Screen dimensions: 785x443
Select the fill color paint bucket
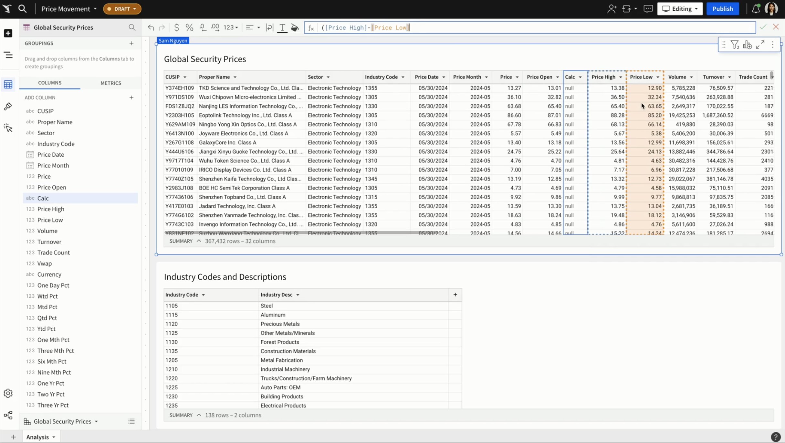(294, 27)
